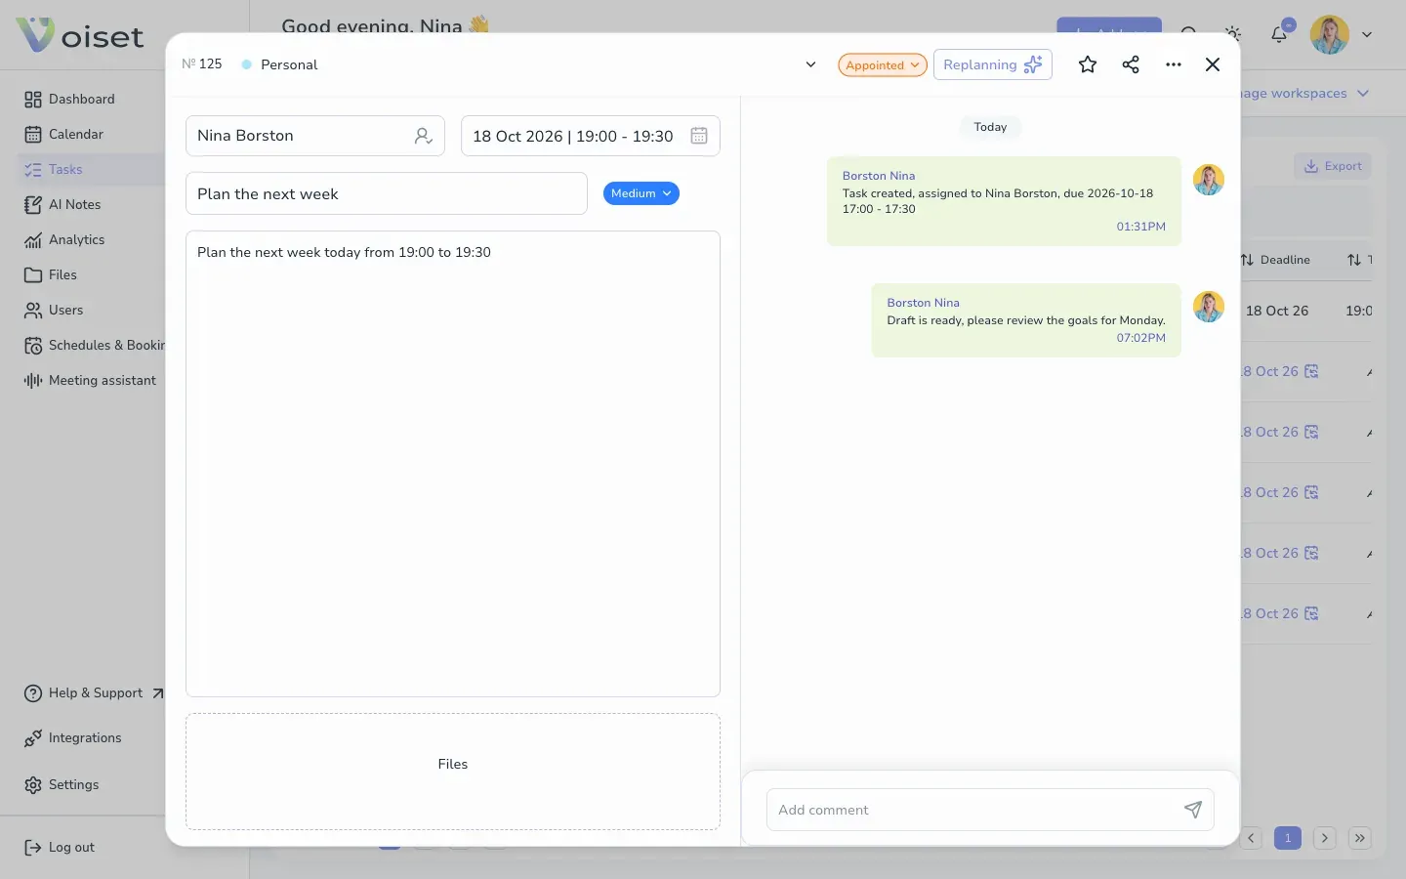Star this task as favorite

[x=1088, y=64]
